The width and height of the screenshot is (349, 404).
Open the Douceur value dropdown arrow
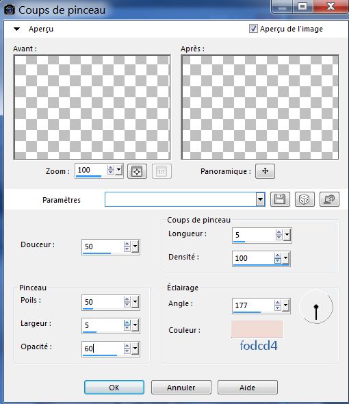pyautogui.click(x=135, y=247)
